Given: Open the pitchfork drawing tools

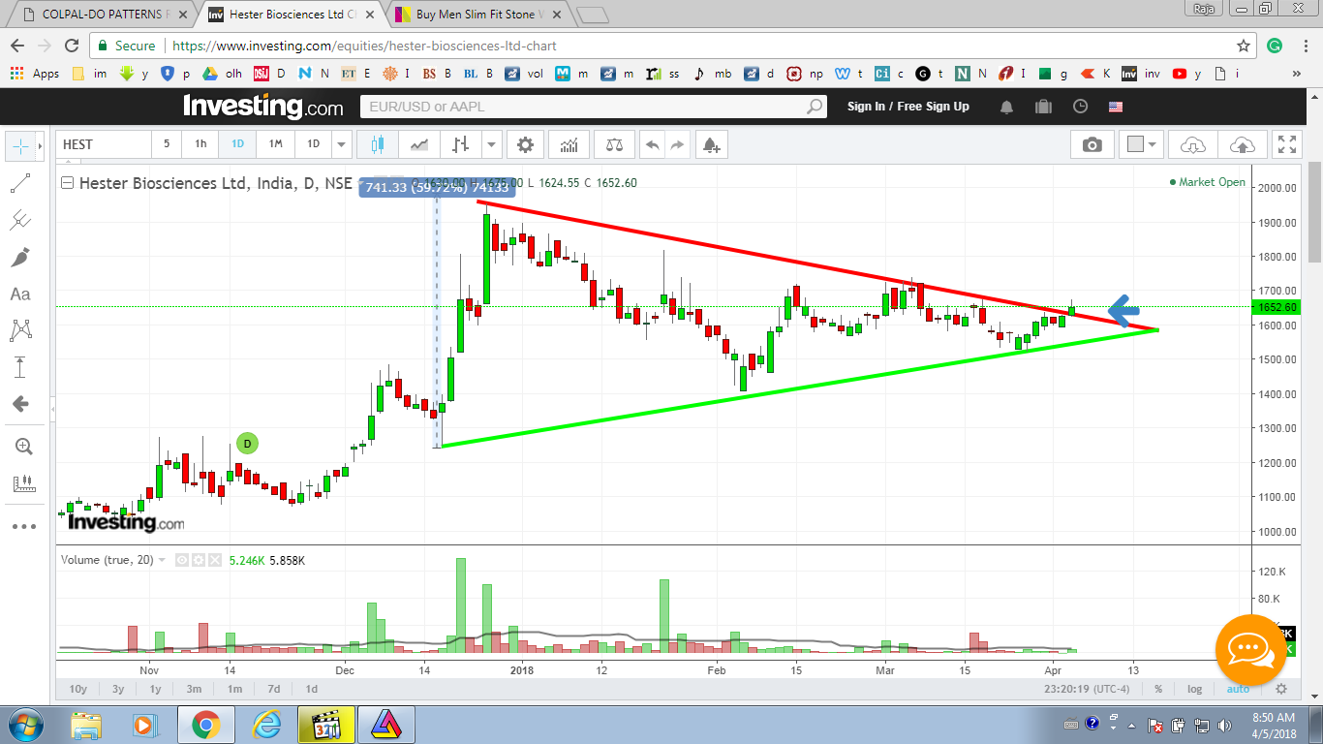Looking at the screenshot, I should click(20, 220).
